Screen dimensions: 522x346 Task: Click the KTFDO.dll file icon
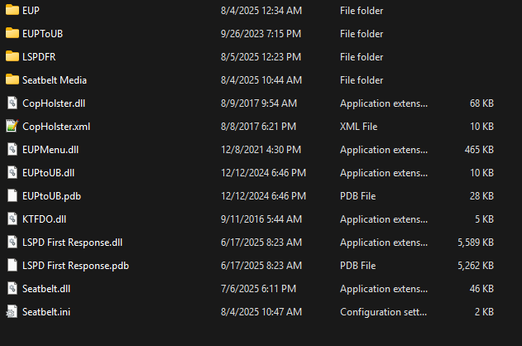click(12, 219)
